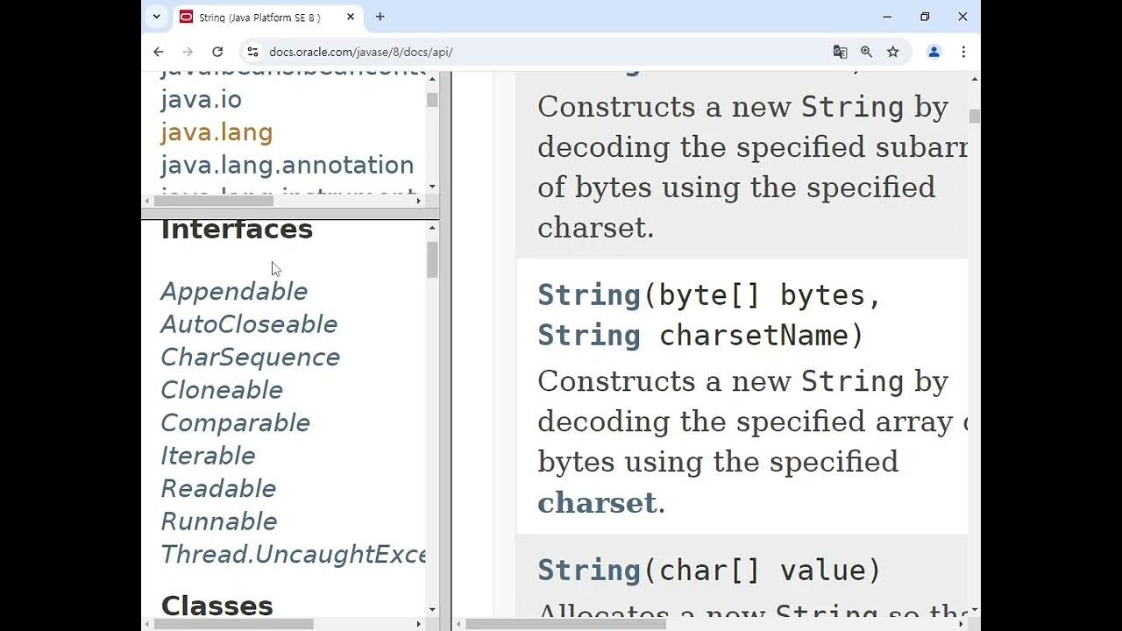Reload the page with the refresh icon

pos(217,52)
